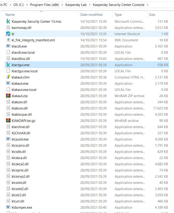Select file name klcsqrnc.dll

pyautogui.click(x=20, y=170)
